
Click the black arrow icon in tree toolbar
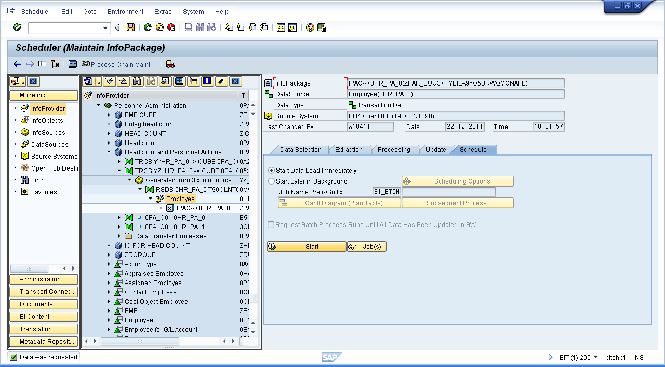(x=221, y=81)
